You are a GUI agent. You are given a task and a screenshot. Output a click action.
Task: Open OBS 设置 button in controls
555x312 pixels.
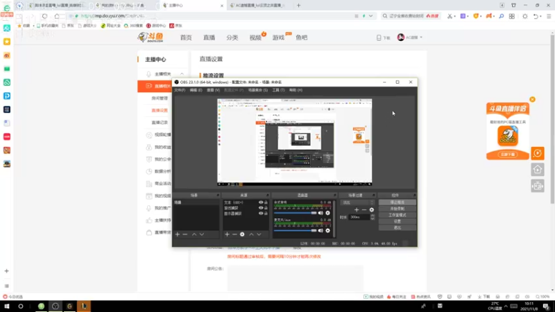(397, 221)
